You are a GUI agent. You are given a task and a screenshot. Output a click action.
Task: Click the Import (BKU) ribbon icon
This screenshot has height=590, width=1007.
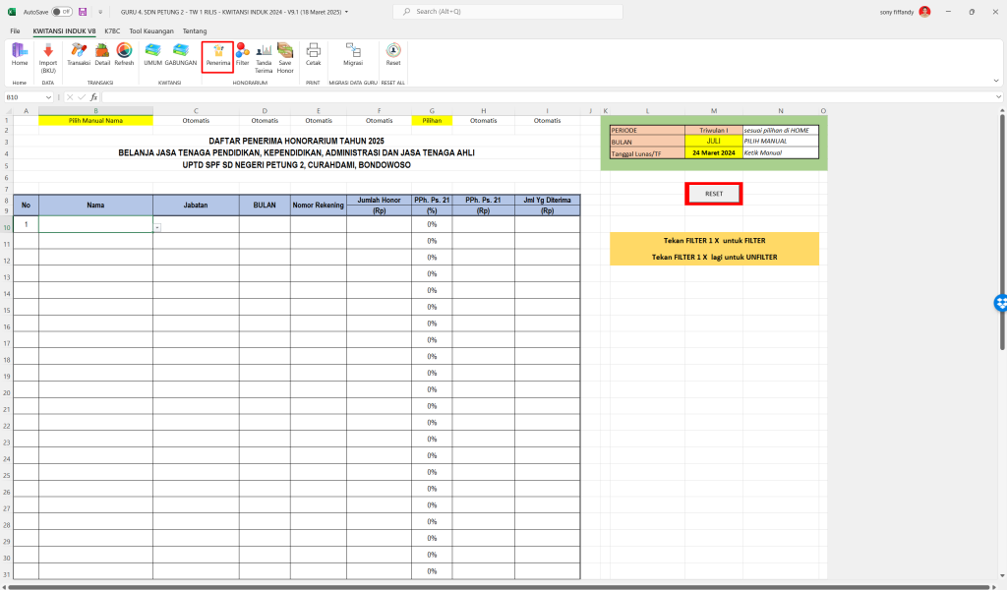pyautogui.click(x=48, y=58)
